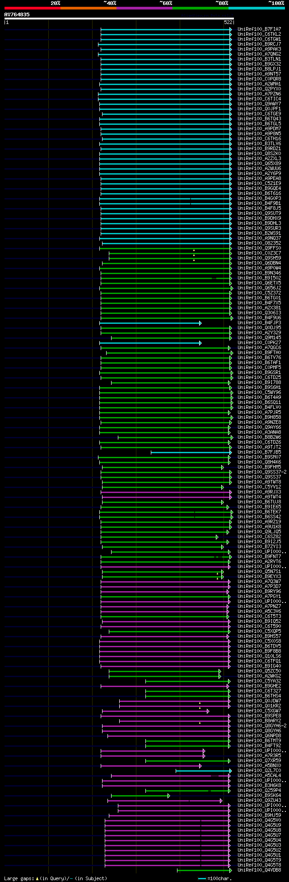Select the UniRef100_Q9ZU43 label
Image resolution: width=289 pixels, height=882 pixels.
tap(259, 800)
